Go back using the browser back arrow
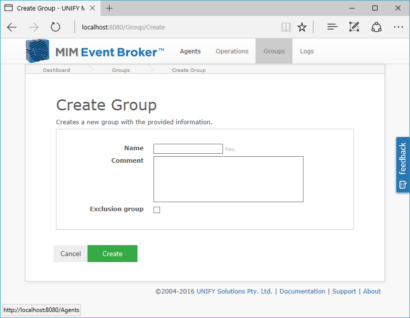Viewport: 410px width, 318px height. point(12,27)
